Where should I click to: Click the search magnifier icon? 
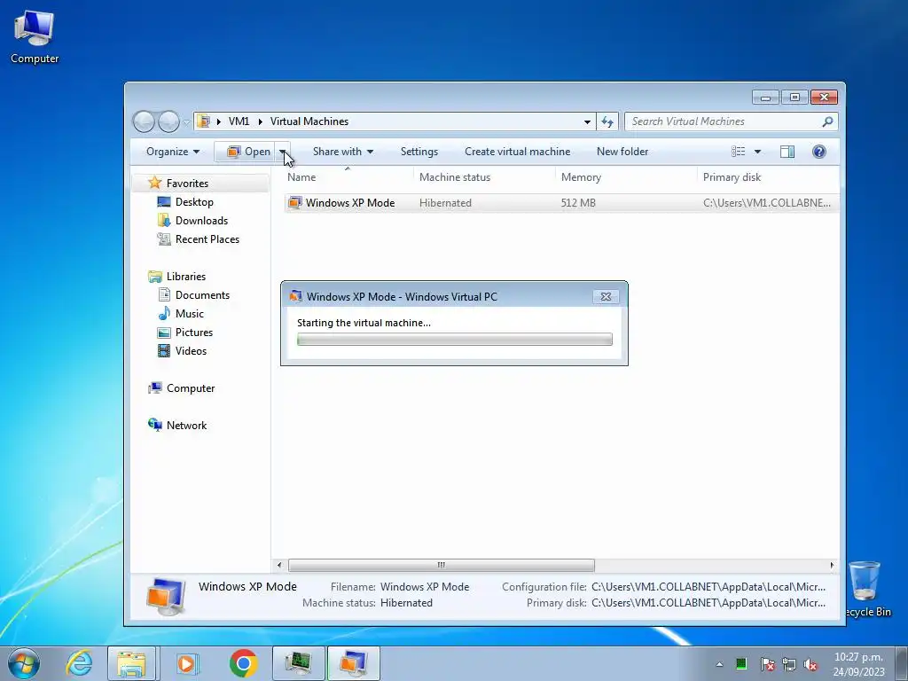pyautogui.click(x=827, y=121)
